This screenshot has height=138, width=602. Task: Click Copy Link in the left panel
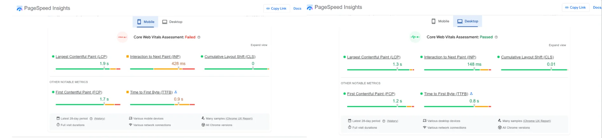point(276,9)
